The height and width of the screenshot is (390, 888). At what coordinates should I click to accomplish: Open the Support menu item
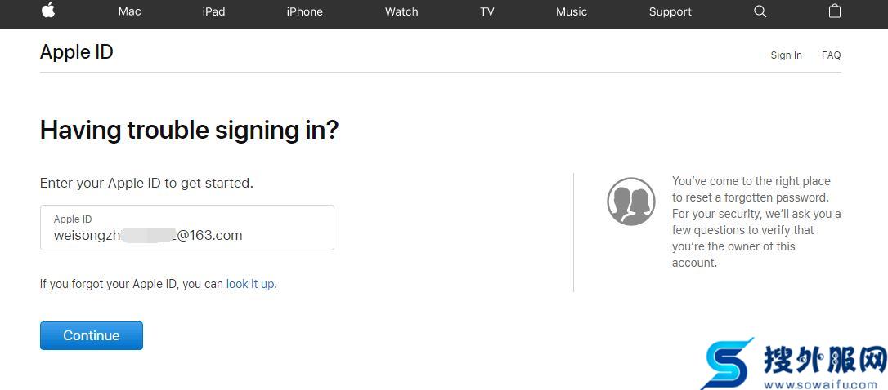click(x=670, y=11)
